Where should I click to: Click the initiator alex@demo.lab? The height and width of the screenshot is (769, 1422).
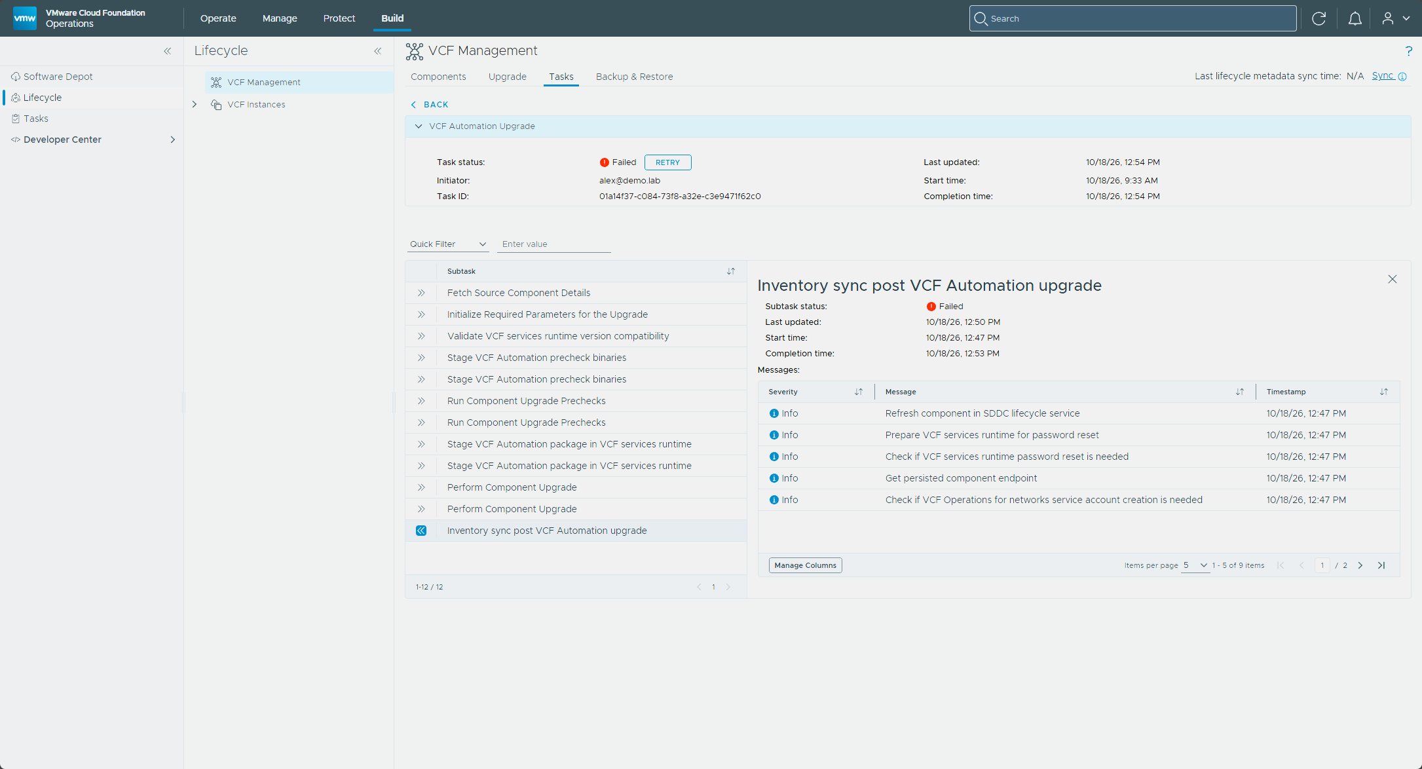tap(629, 181)
